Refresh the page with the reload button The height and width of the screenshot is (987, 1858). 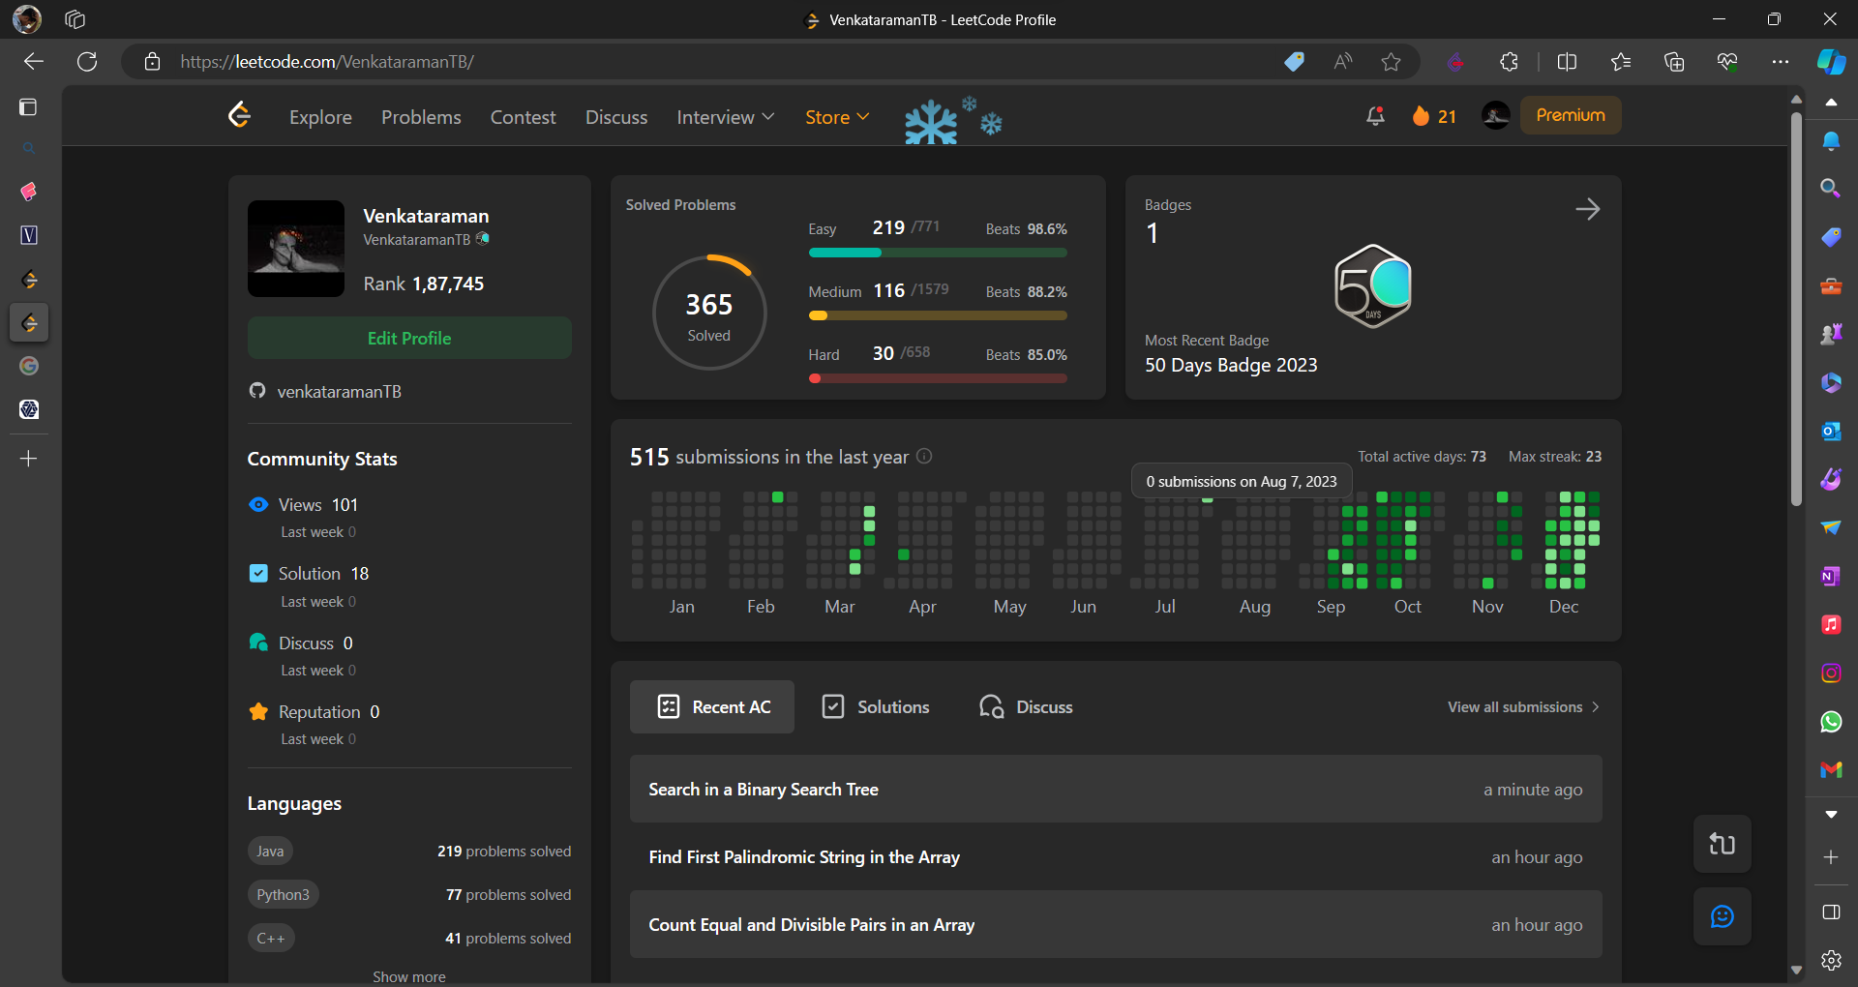(87, 62)
